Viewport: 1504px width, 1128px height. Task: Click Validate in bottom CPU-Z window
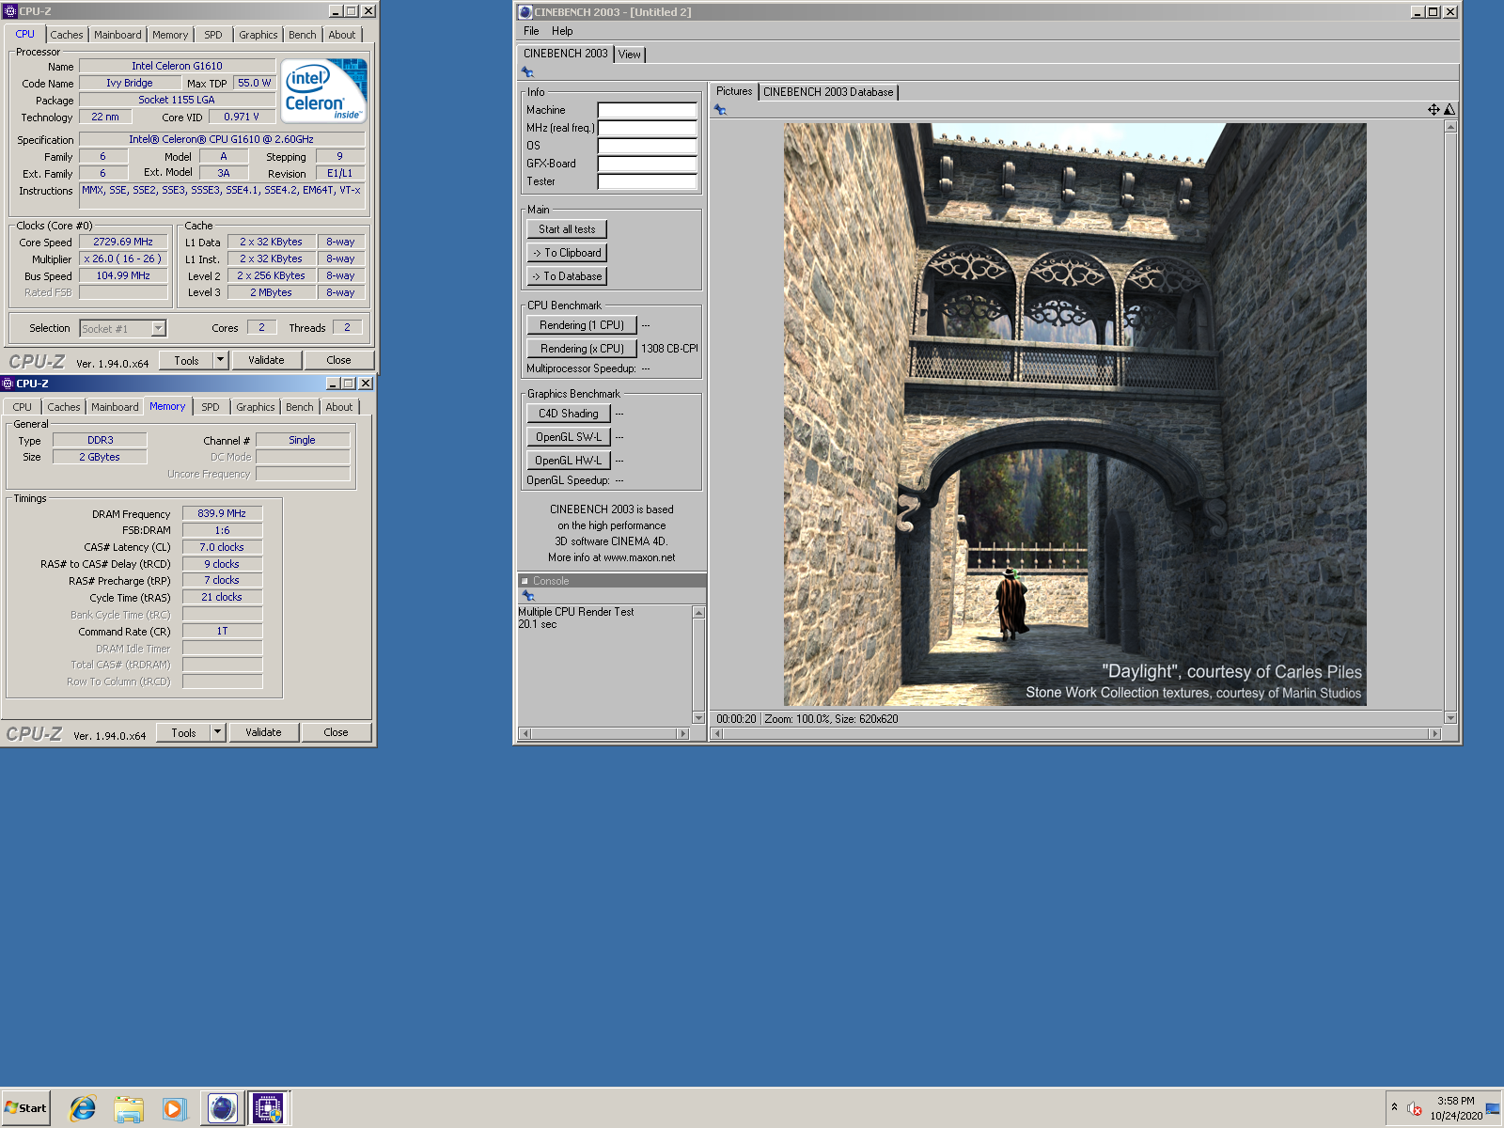[263, 732]
